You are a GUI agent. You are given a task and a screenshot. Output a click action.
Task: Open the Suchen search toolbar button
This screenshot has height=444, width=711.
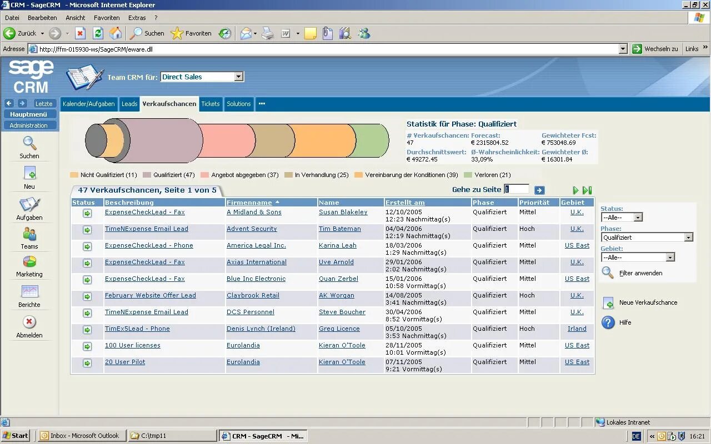147,33
